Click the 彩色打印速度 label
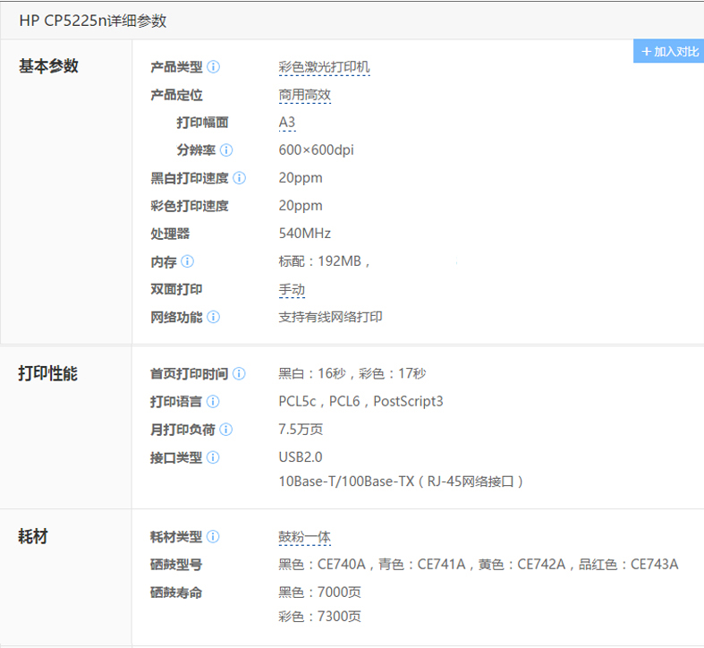704x648 pixels. click(190, 206)
